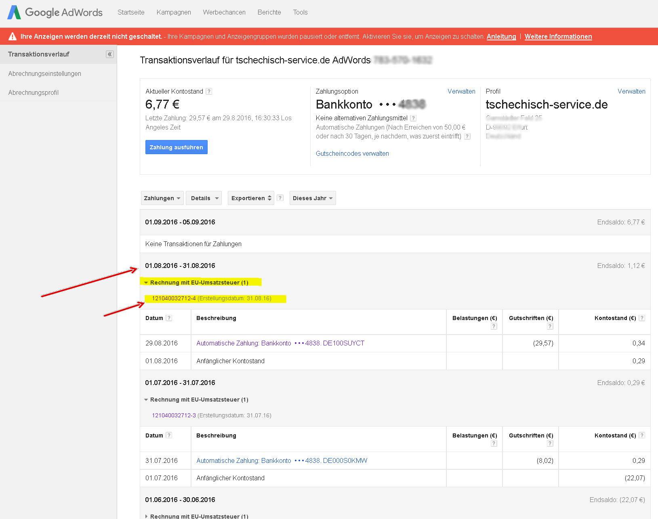Open payment DE100SUYCT transaction link
This screenshot has height=519, width=658.
point(280,343)
